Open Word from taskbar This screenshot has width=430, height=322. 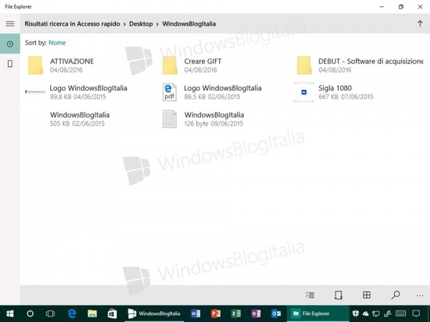pyautogui.click(x=195, y=313)
